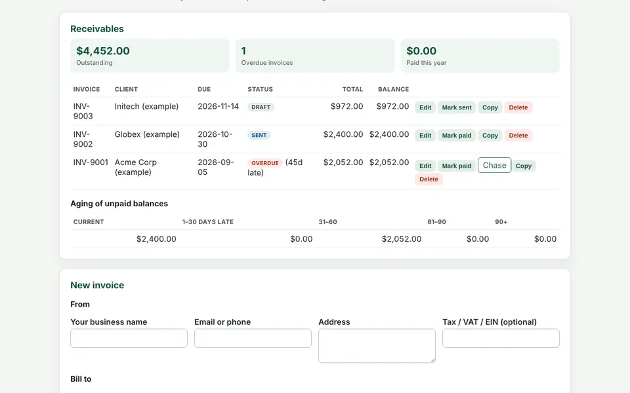The height and width of the screenshot is (393, 630).
Task: Copy the Globex INV-9002 invoice
Action: [490, 136]
